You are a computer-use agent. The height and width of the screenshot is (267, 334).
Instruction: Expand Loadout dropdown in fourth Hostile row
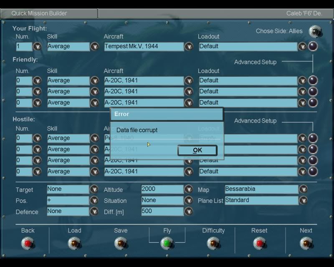pos(302,171)
